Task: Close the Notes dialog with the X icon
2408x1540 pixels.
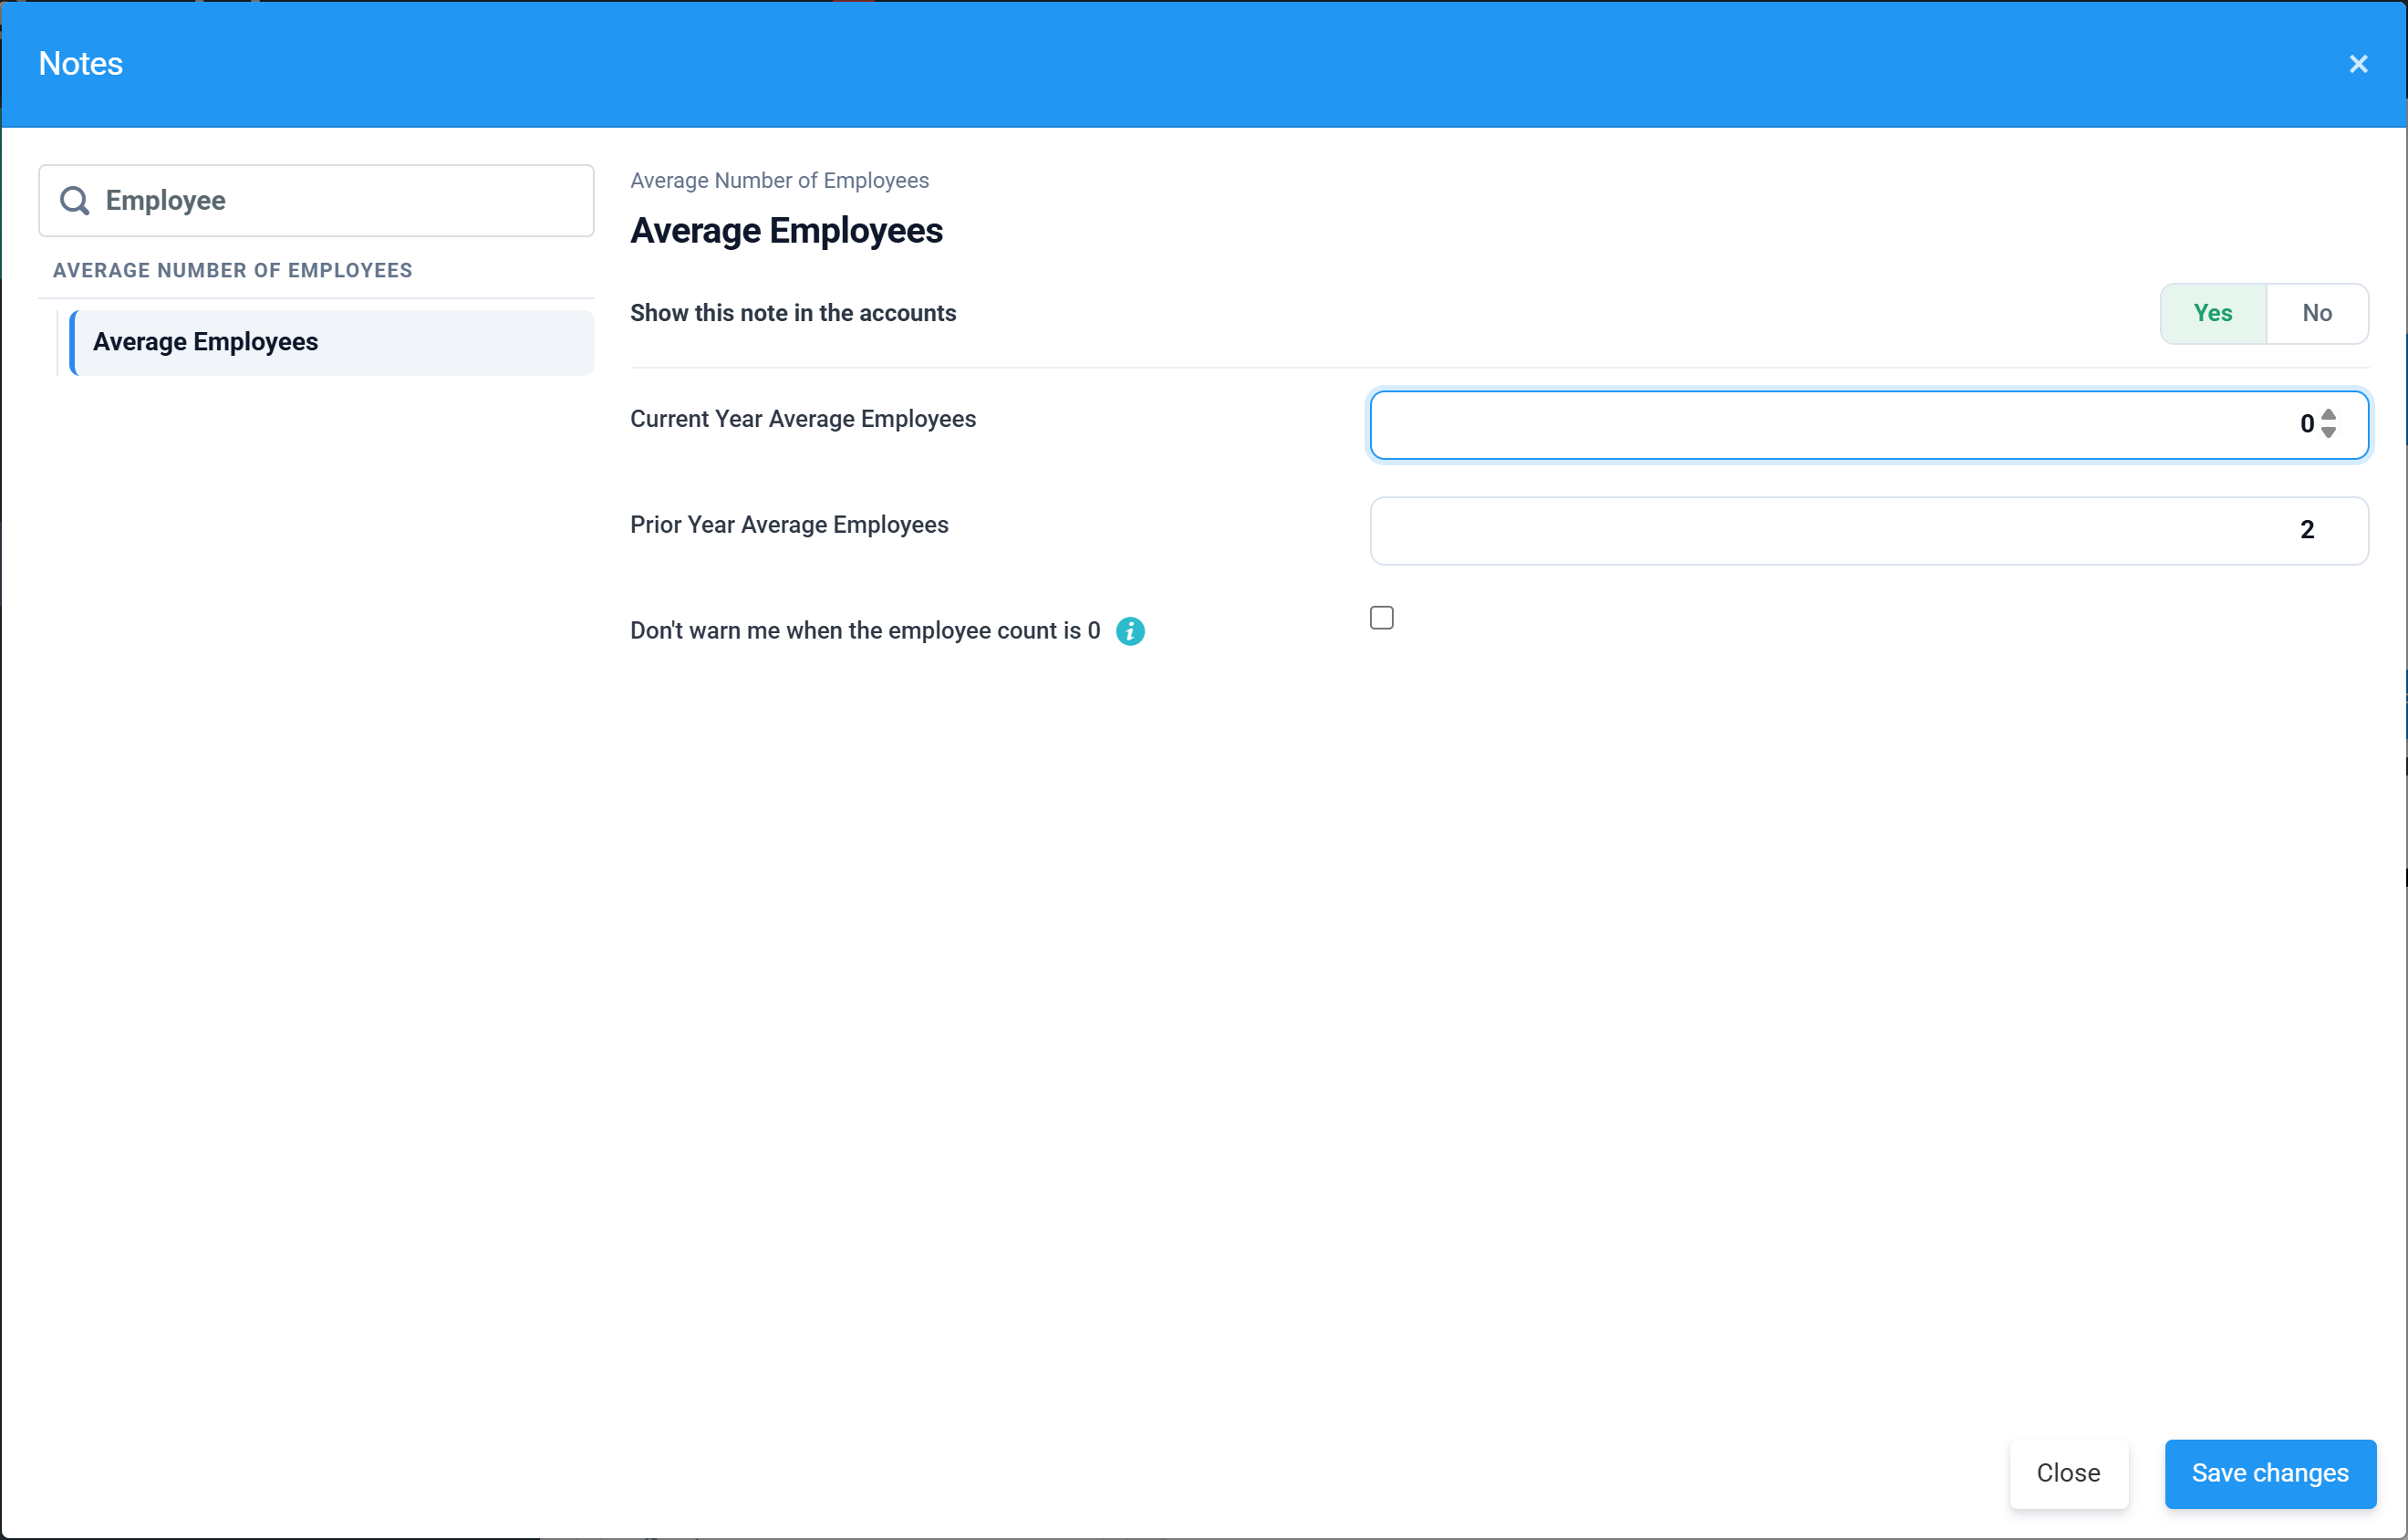Action: point(2358,64)
